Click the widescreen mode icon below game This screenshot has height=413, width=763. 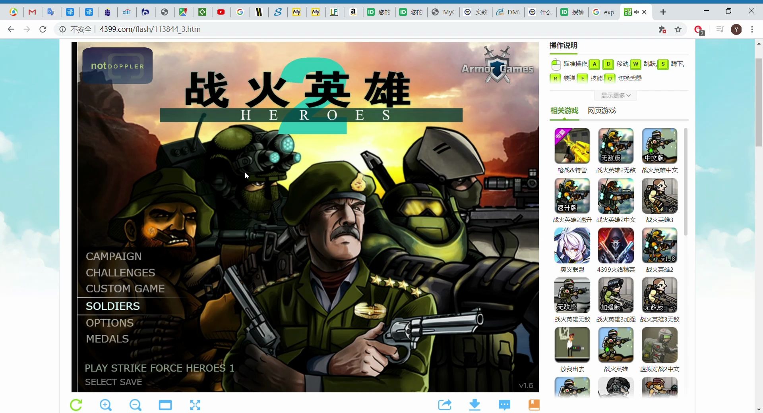[165, 405]
